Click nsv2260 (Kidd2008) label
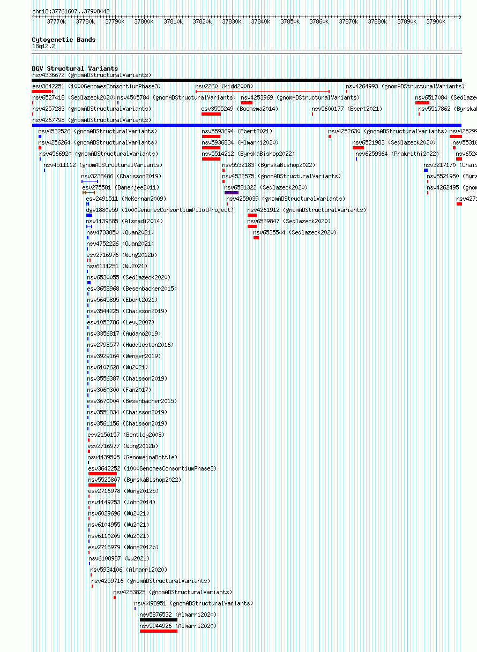This screenshot has width=477, height=652. tap(224, 86)
